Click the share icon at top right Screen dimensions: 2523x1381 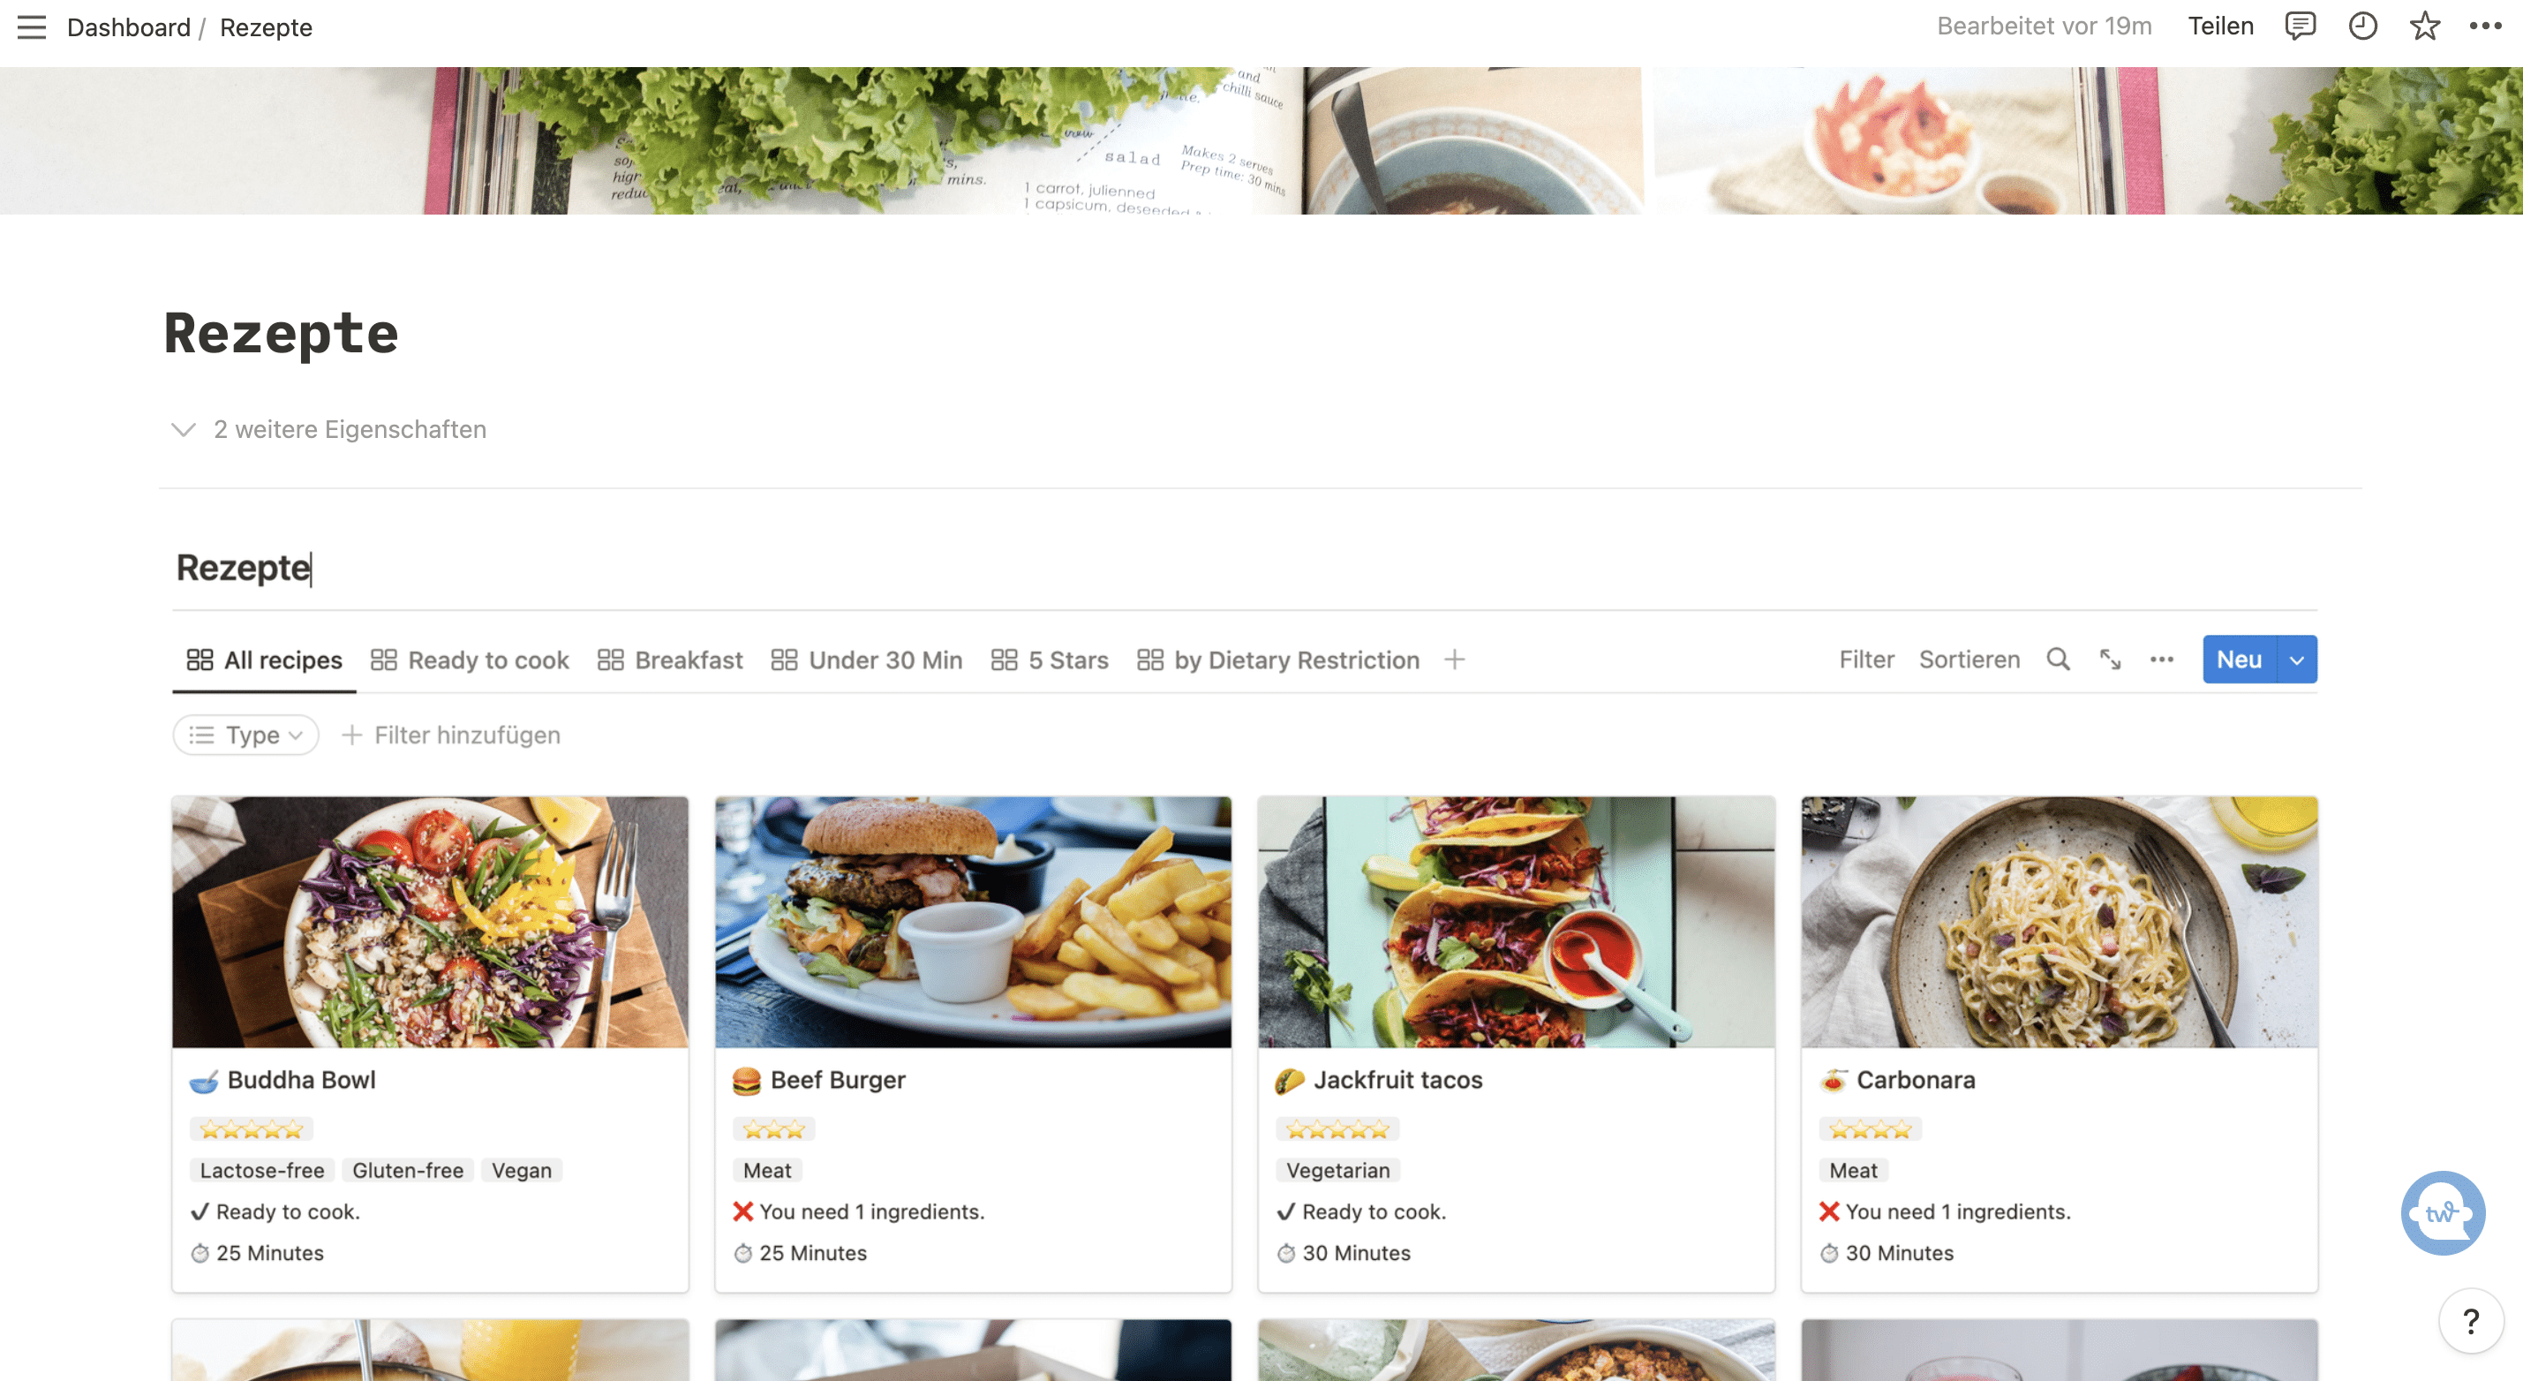click(x=2218, y=27)
